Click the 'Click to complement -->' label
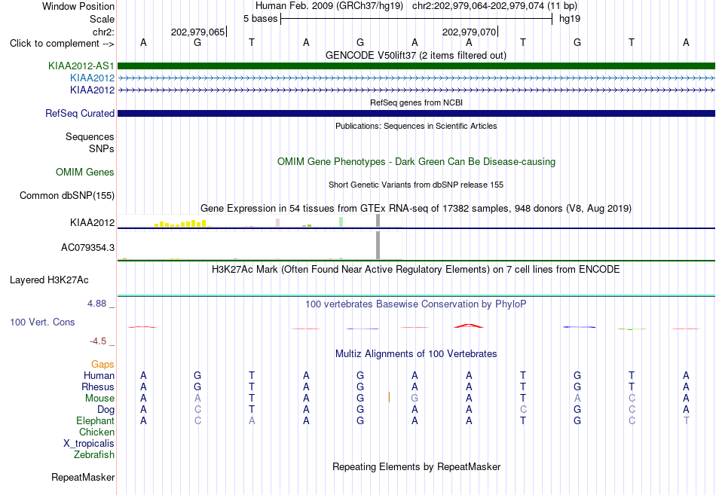This screenshot has width=716, height=495. [62, 44]
